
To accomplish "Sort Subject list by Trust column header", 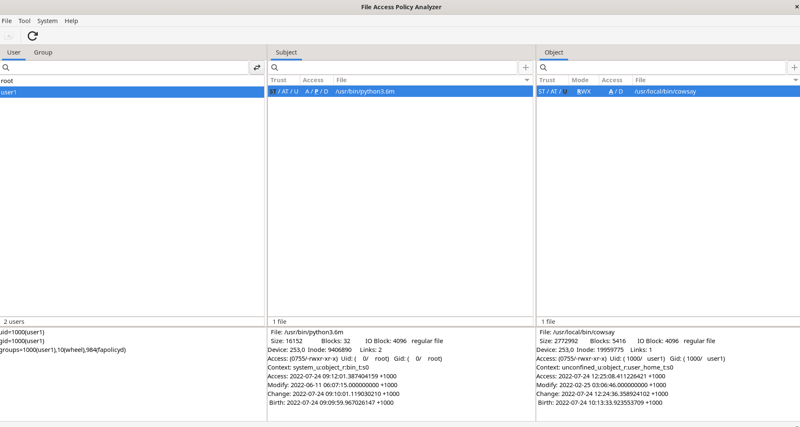I will point(284,80).
